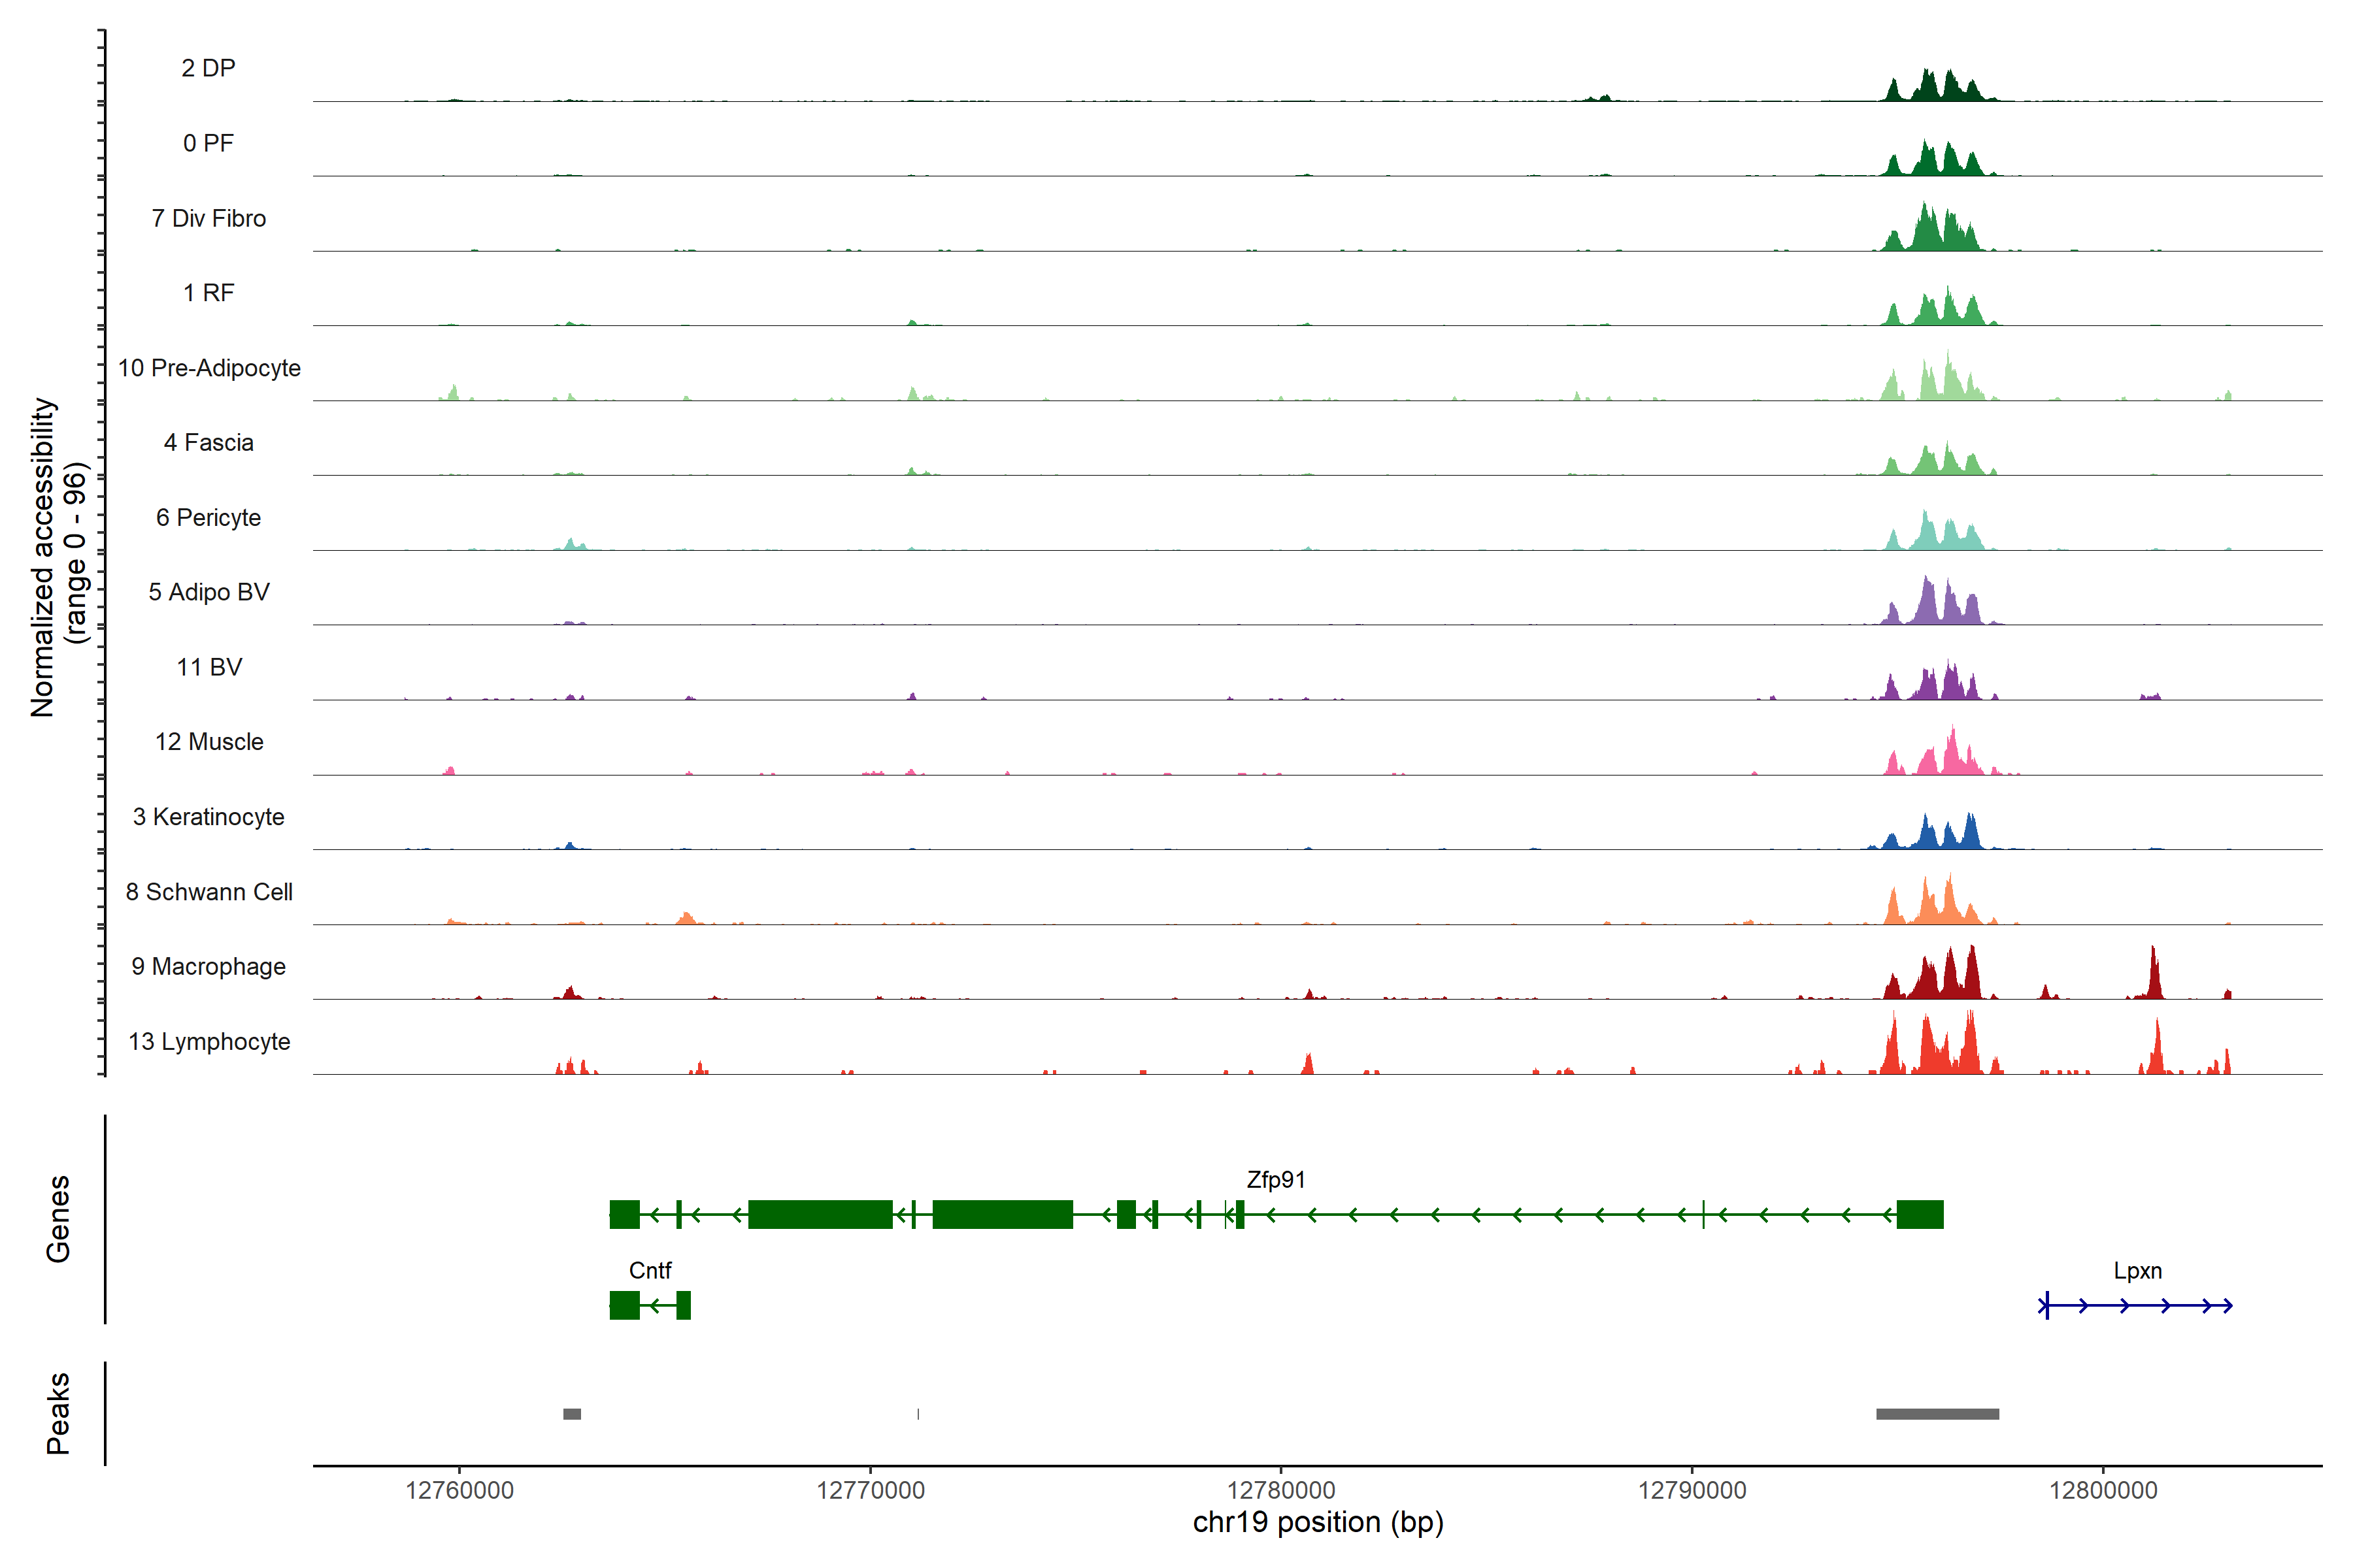Click the Genes panel label
The height and width of the screenshot is (1568, 2353).
(58, 1218)
